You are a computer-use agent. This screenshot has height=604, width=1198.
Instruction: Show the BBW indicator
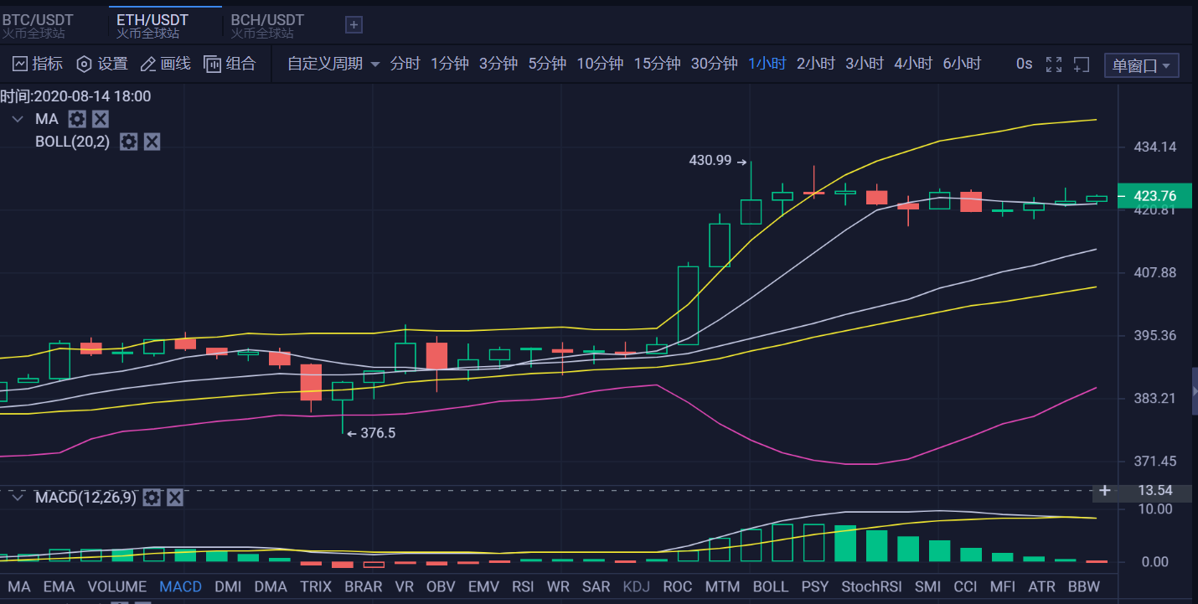pos(1083,586)
